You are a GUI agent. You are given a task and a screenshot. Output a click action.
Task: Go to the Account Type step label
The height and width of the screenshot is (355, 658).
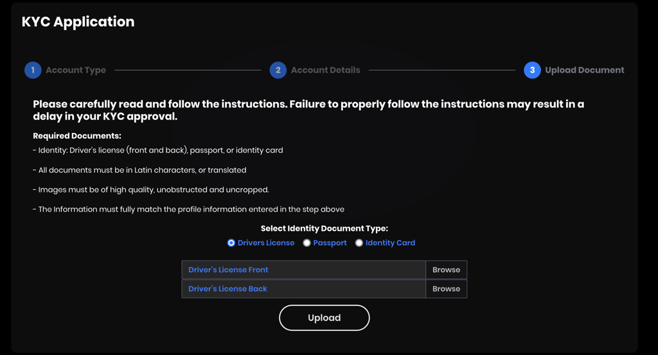pyautogui.click(x=76, y=70)
